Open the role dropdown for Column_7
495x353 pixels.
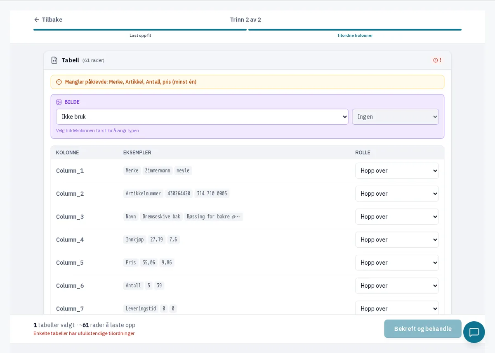click(x=397, y=309)
